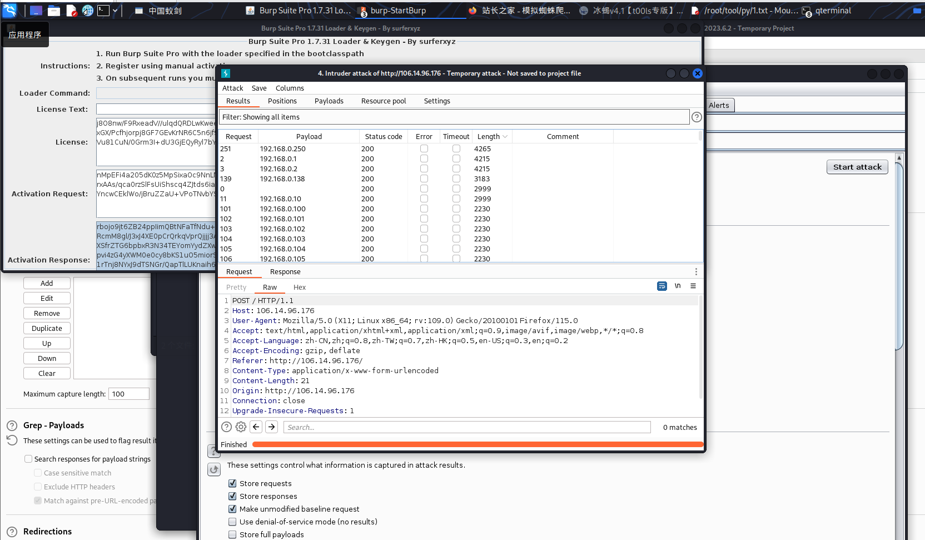Click the Clear button in grep list
Image resolution: width=925 pixels, height=540 pixels.
click(47, 373)
